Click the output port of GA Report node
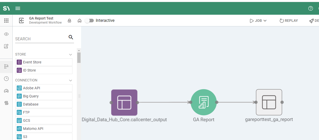This screenshot has width=319, height=140. point(217,102)
